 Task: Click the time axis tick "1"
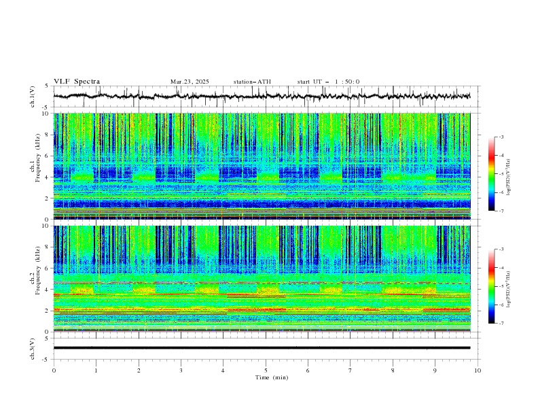click(96, 370)
